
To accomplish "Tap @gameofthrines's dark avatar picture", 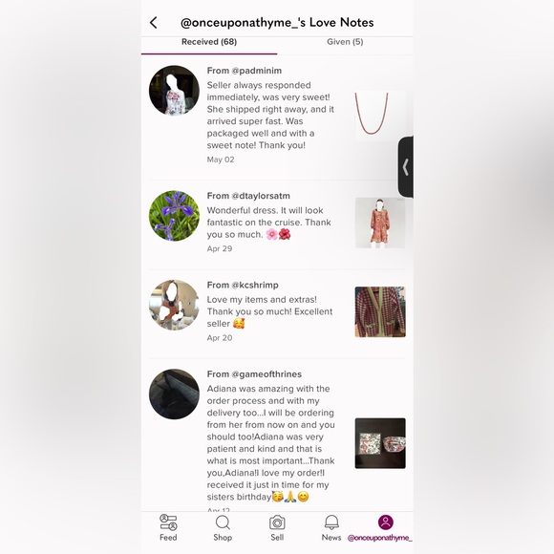I will [174, 394].
